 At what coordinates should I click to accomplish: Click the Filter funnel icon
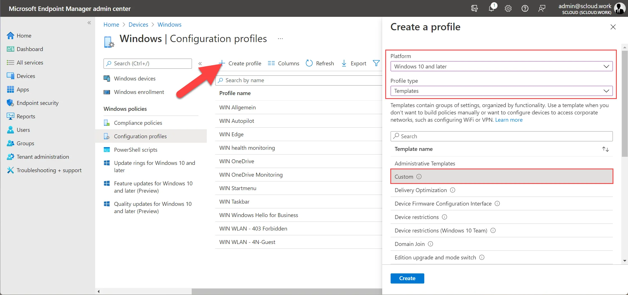coord(376,63)
